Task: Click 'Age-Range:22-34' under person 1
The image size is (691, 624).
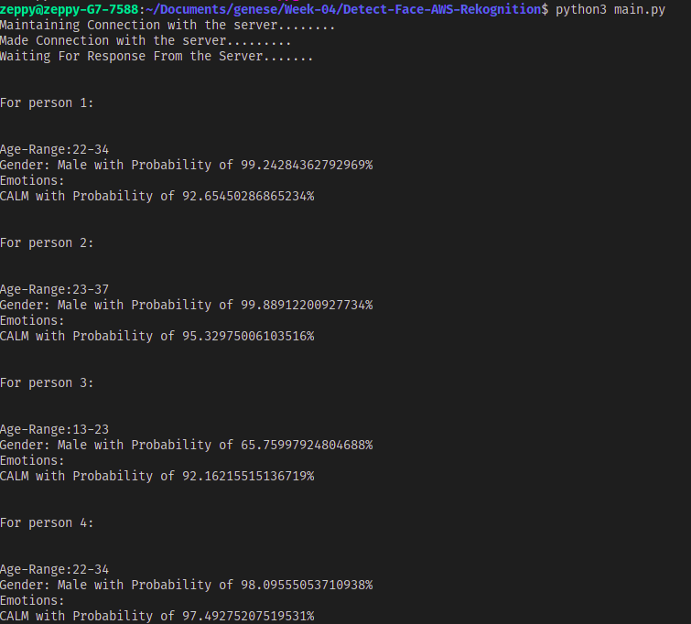Action: point(54,150)
